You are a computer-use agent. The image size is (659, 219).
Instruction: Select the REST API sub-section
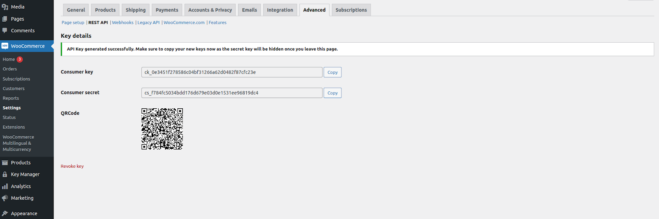pyautogui.click(x=98, y=23)
